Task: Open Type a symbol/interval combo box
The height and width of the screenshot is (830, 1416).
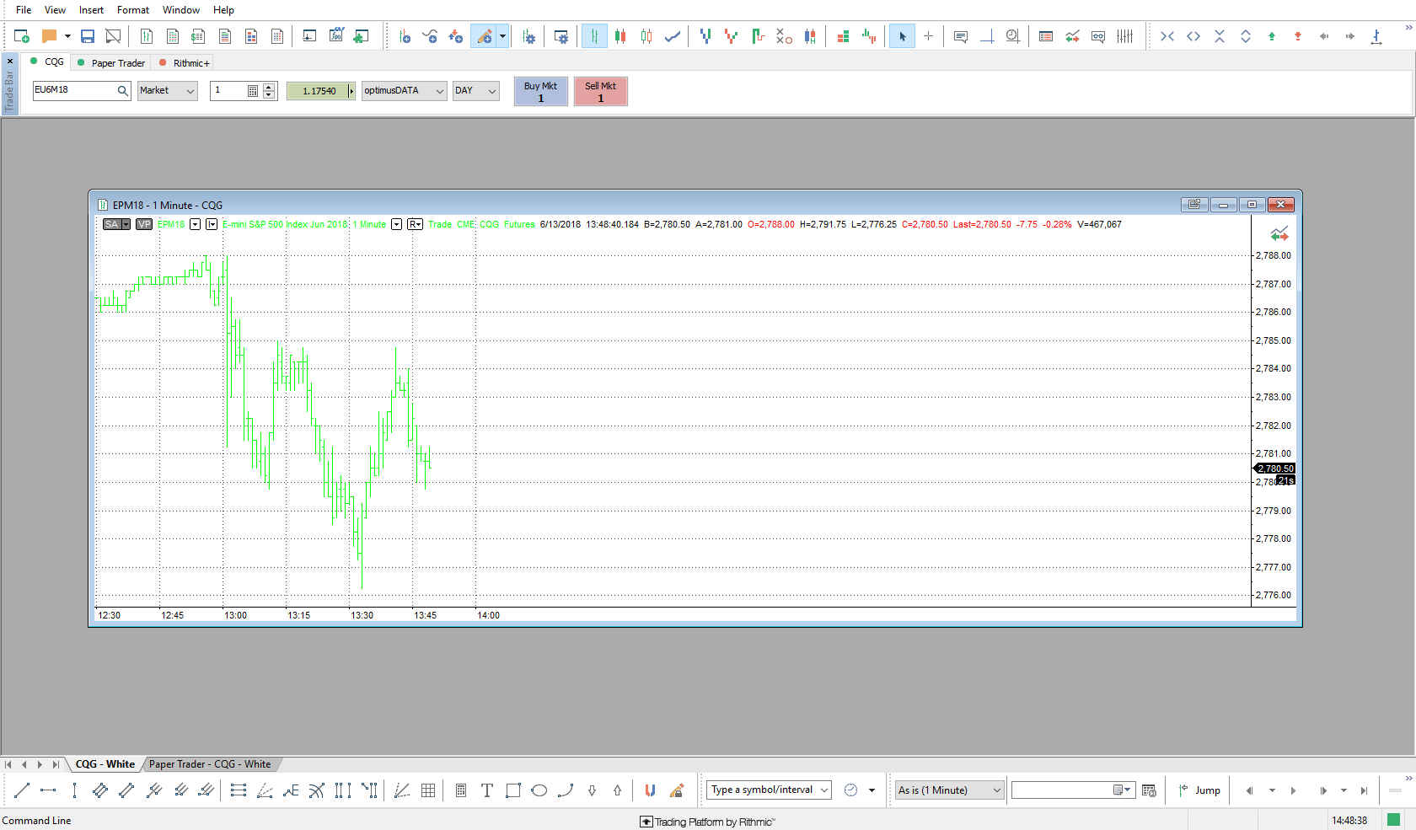Action: click(769, 790)
